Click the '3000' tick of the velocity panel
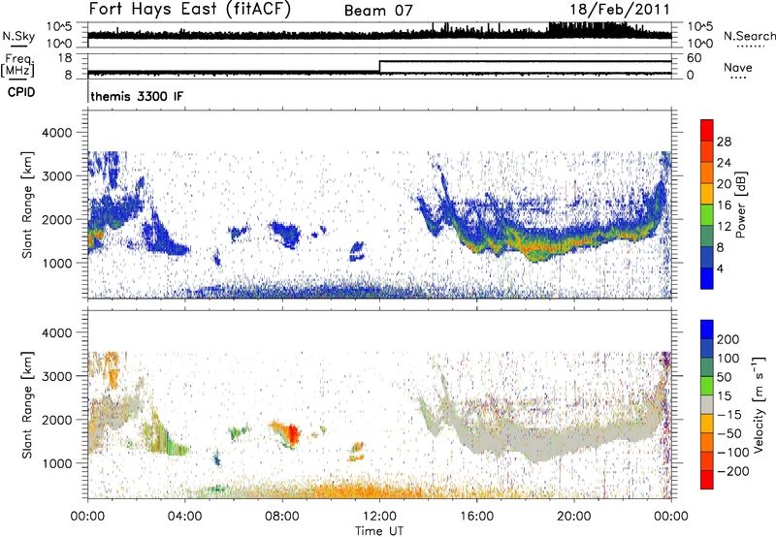 [57, 376]
